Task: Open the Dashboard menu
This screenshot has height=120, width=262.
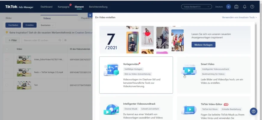Action: 46,7
